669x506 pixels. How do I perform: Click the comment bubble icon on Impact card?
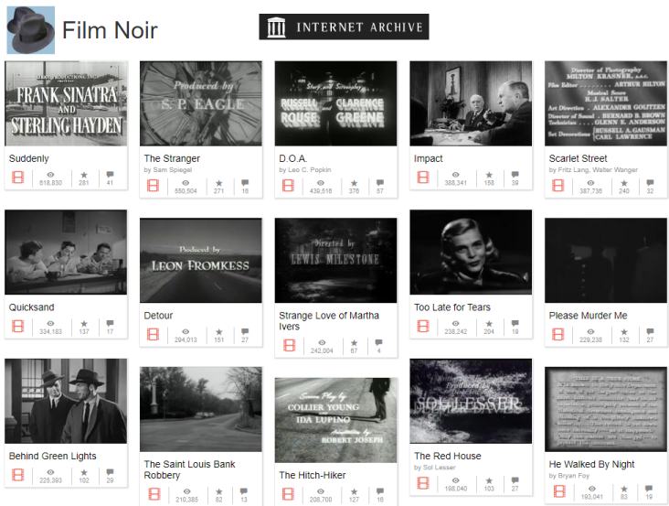click(x=515, y=174)
